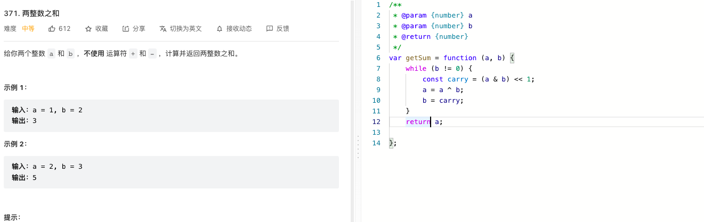The image size is (704, 222).
Task: Switch to English via 切换为英文
Action: [181, 29]
